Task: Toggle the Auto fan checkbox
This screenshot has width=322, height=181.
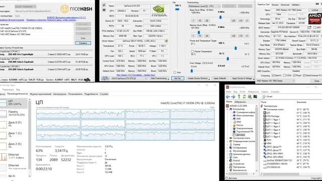Action: [x=175, y=72]
